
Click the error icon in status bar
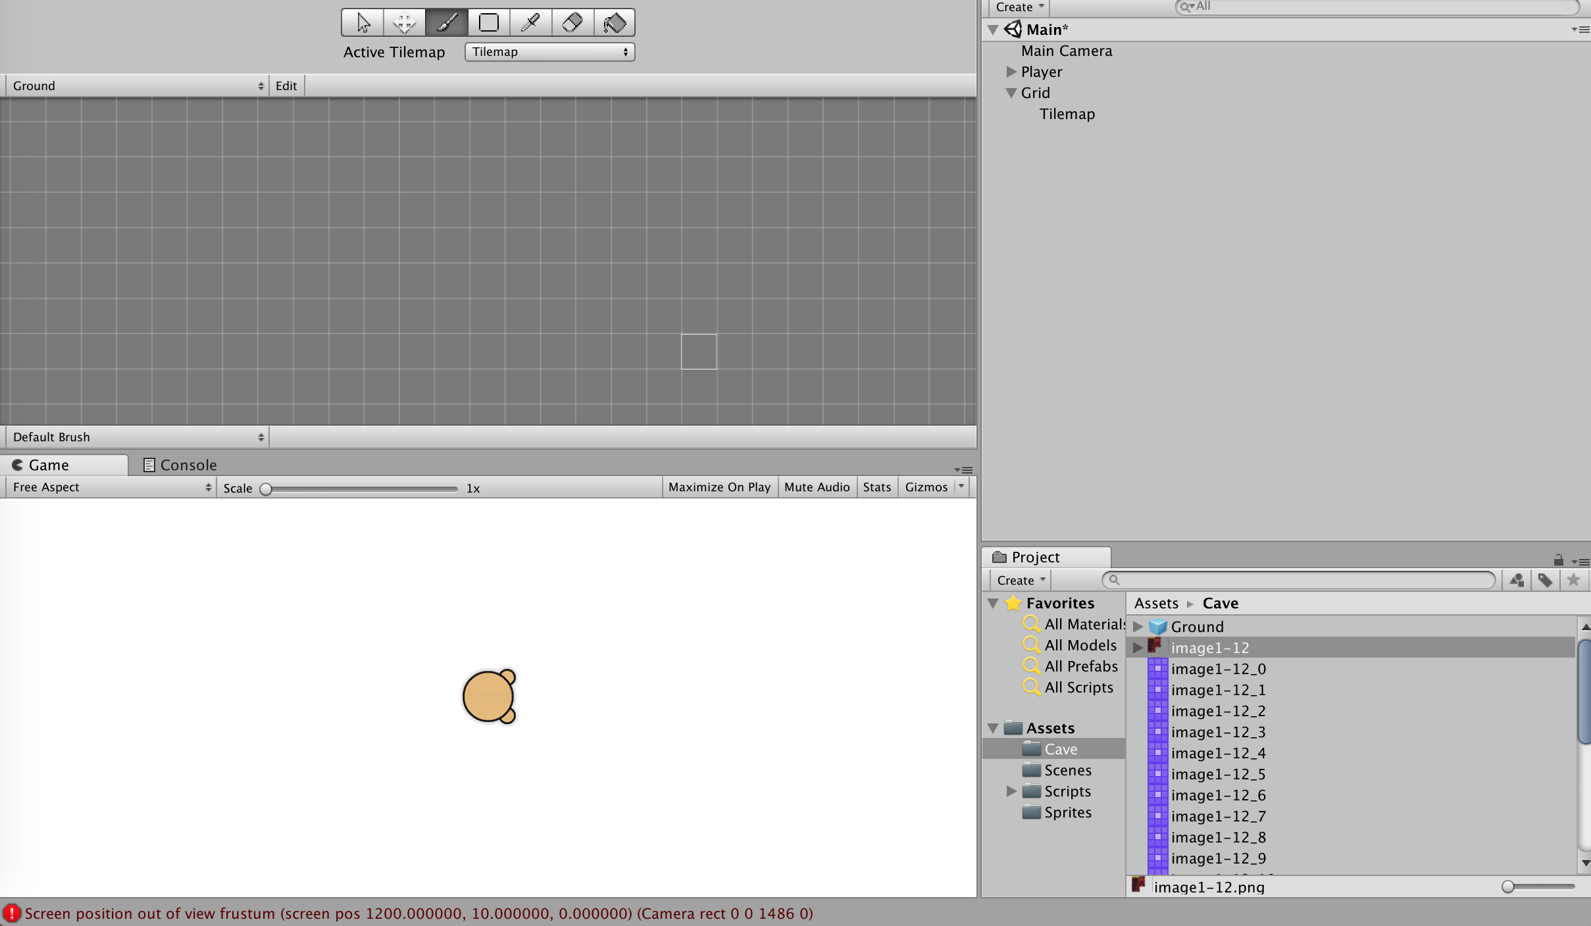click(11, 913)
